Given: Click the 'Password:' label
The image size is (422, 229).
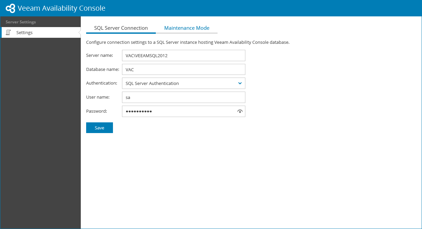Looking at the screenshot, I should 97,111.
